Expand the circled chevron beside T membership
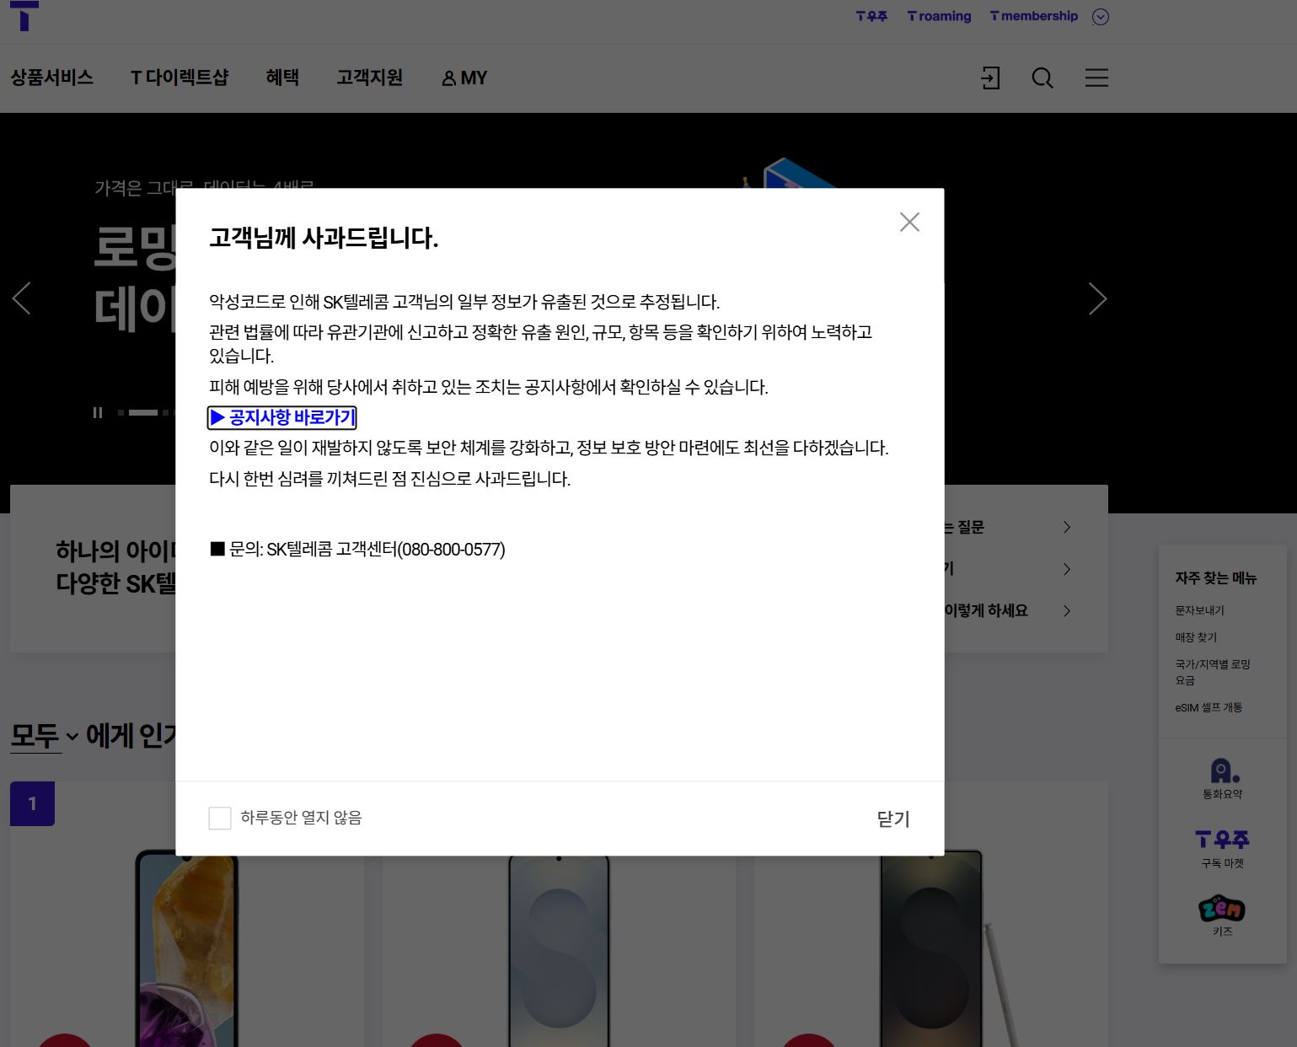 click(x=1101, y=17)
